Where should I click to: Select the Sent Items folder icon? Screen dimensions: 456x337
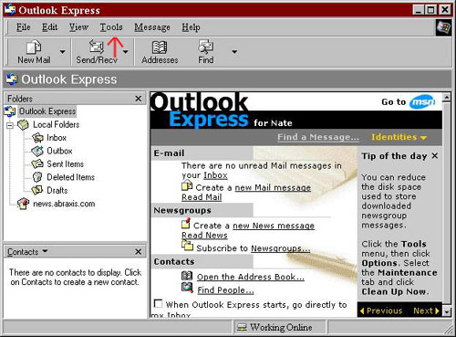(x=37, y=163)
